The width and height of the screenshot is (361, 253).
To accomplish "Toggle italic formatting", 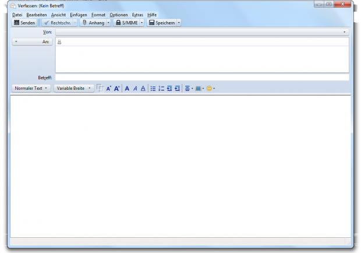I will click(135, 88).
